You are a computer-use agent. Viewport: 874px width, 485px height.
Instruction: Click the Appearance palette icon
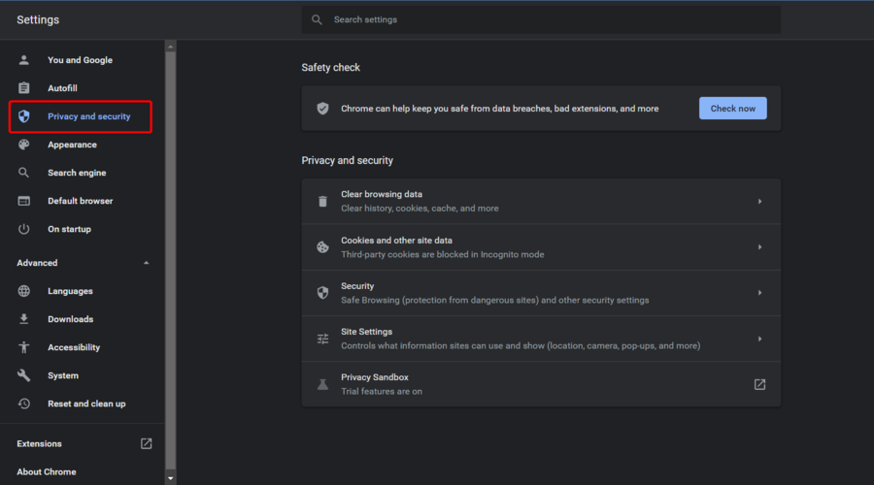[25, 145]
